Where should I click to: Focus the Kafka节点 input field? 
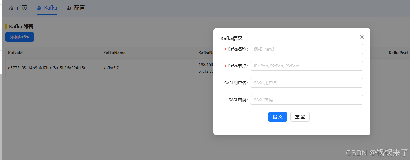click(x=307, y=66)
